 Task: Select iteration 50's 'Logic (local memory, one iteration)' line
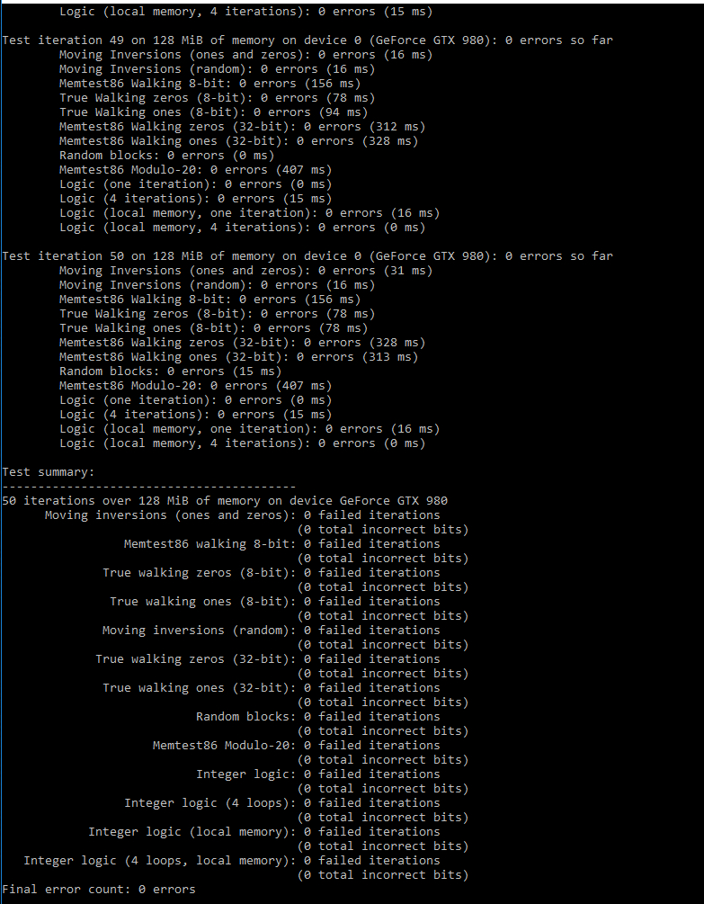click(249, 429)
